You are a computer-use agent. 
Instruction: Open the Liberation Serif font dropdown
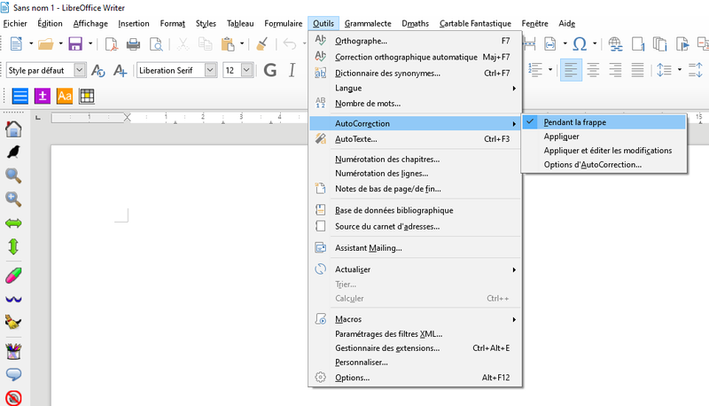coord(210,70)
